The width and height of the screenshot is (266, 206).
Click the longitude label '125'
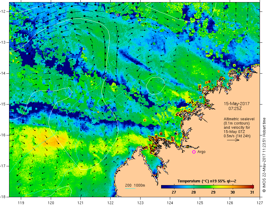pos(200,203)
